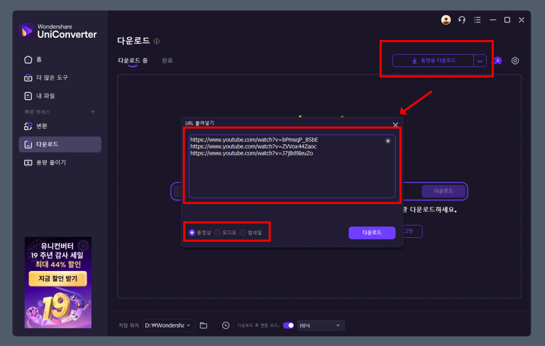Click the 지금 할인 받기 promo button

click(58, 279)
